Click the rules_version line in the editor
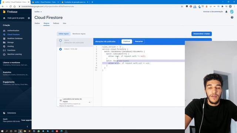 (113, 47)
